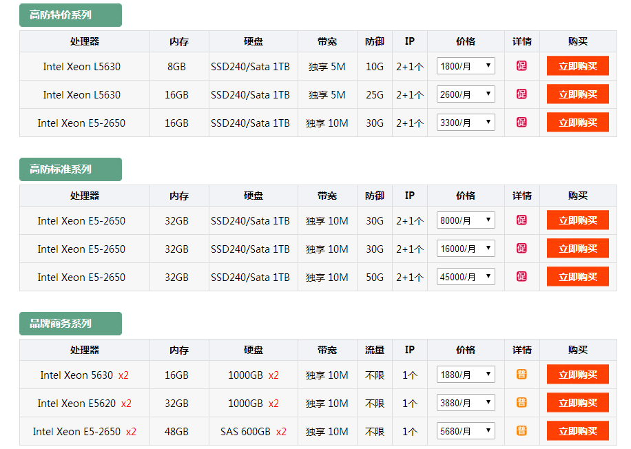The height and width of the screenshot is (449, 631).
Task: Open the 8000/月 price dropdown
Action: 466,220
